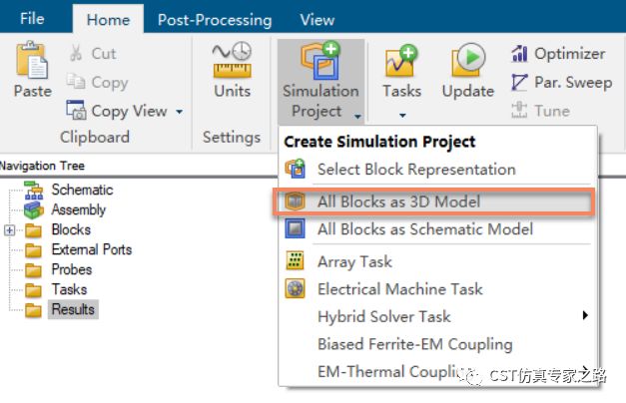Open the Tasks dropdown arrow
626x403 pixels.
tap(402, 116)
